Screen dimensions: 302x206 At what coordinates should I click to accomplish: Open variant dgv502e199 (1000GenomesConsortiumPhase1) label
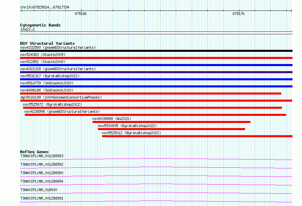pyautogui.click(x=61, y=97)
